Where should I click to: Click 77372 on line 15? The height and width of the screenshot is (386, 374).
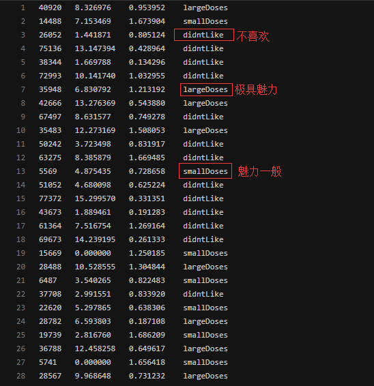[51, 198]
